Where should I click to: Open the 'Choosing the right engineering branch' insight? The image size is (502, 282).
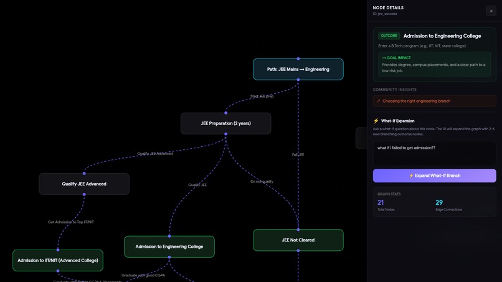coord(435,101)
